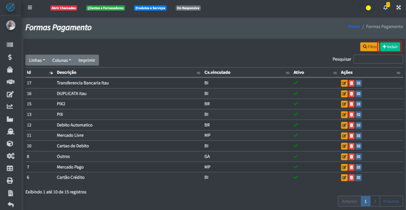Click the printer icon in sidebar
Viewport: 406px width, 210px height.
pyautogui.click(x=10, y=181)
